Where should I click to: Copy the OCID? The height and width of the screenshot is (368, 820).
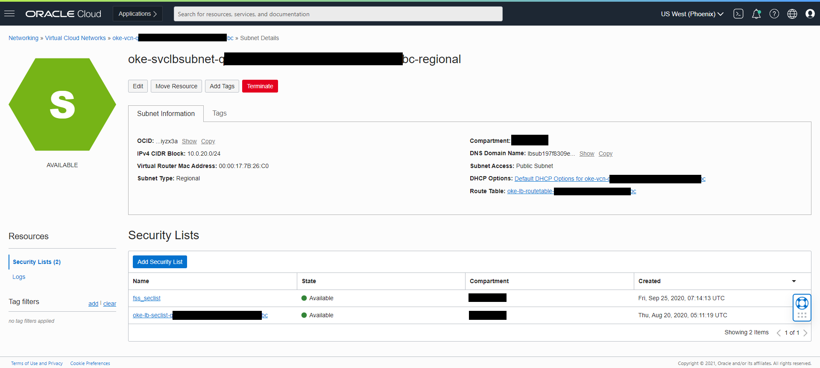(208, 141)
